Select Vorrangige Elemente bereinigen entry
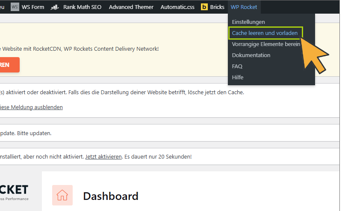342x211 pixels. click(x=266, y=44)
